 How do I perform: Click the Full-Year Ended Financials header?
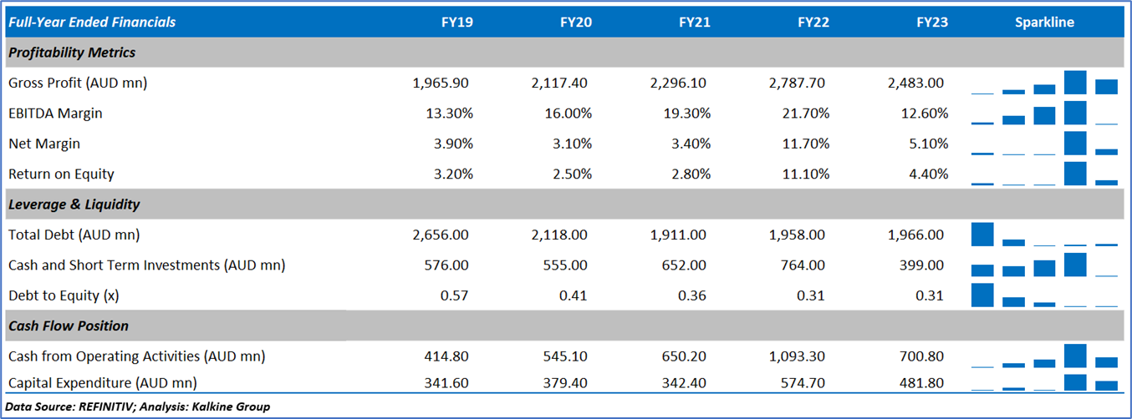point(92,23)
